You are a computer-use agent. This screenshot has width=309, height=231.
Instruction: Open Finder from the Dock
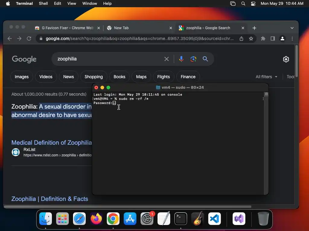[x=46, y=219]
